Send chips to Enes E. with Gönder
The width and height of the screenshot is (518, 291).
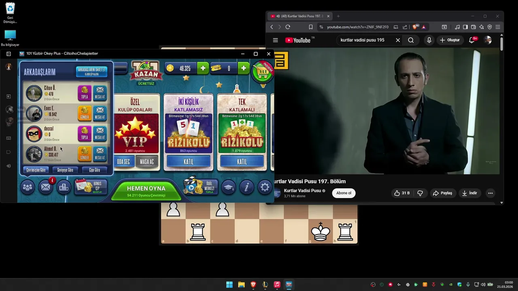click(84, 113)
